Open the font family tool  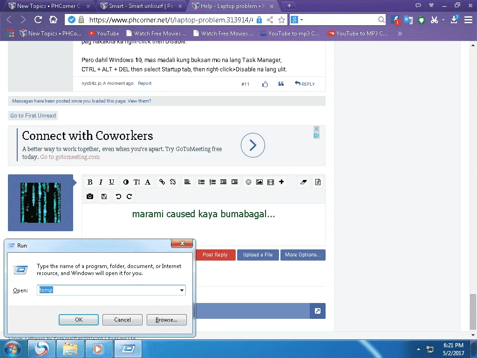pyautogui.click(x=148, y=182)
